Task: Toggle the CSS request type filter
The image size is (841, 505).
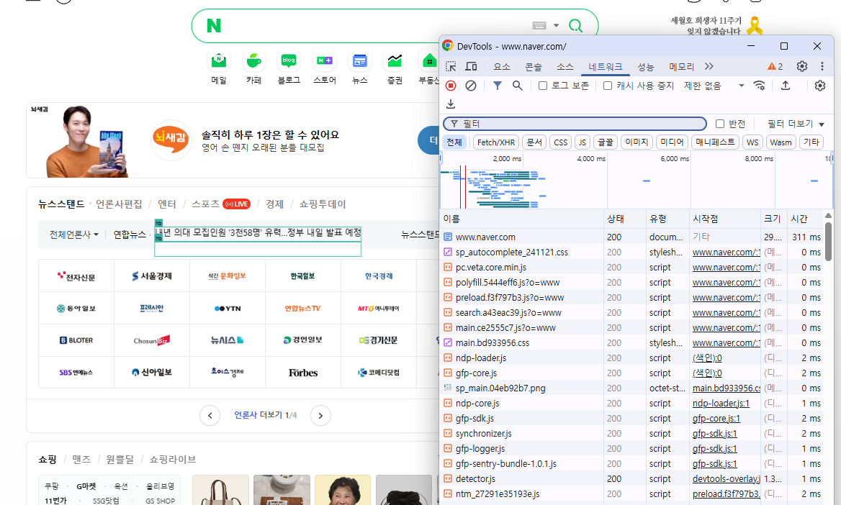Action: coord(560,142)
